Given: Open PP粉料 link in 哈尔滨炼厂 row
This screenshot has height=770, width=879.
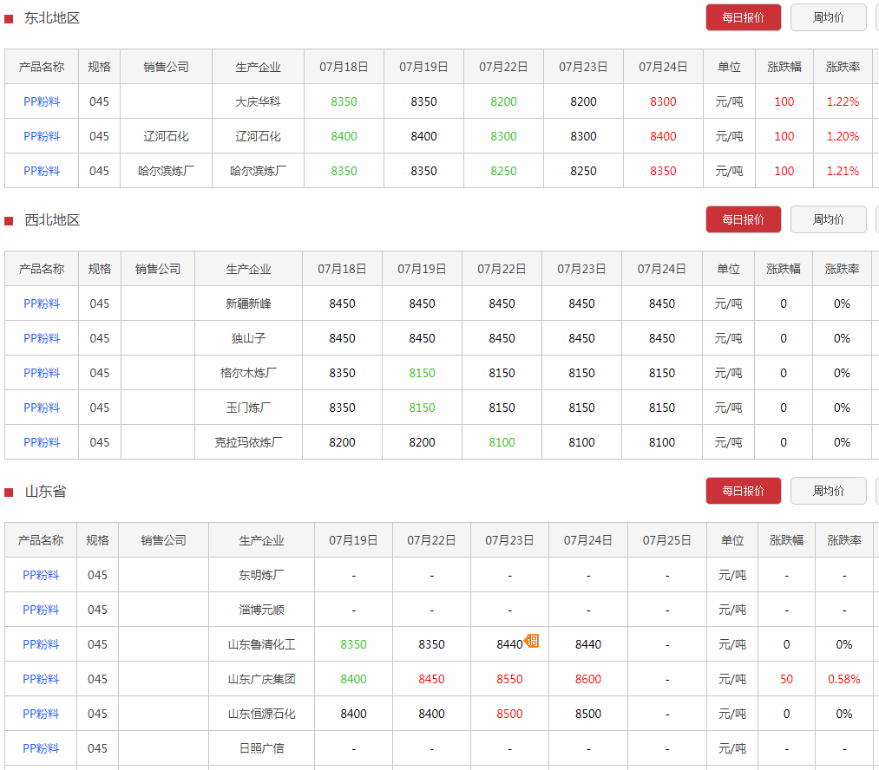Looking at the screenshot, I should pos(42,172).
